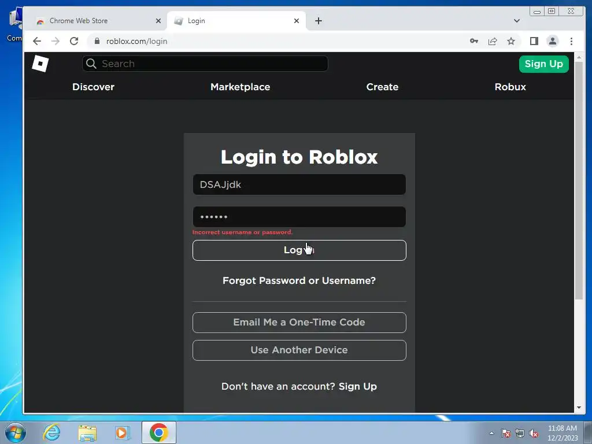Viewport: 592px width, 444px height.
Task: Click the share page icon
Action: pos(493,41)
